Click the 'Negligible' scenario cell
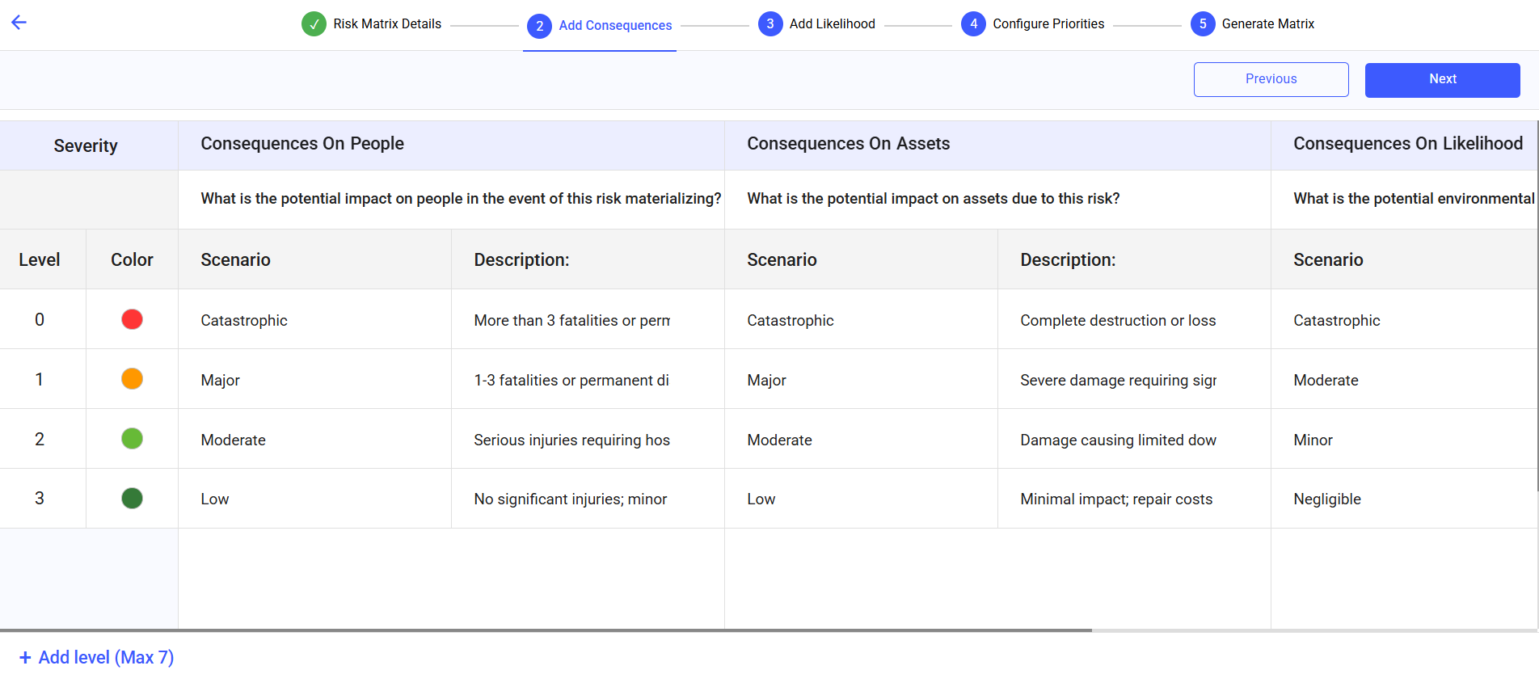The width and height of the screenshot is (1539, 691). [1327, 499]
